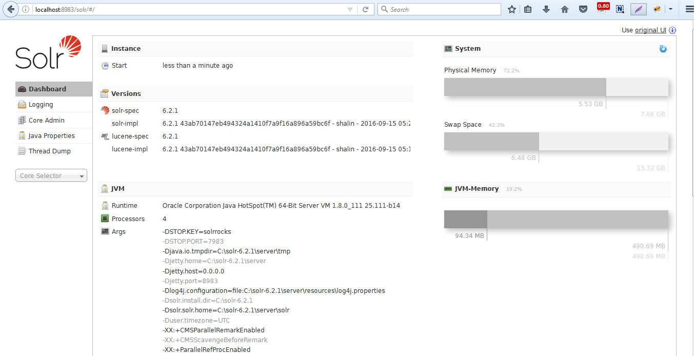Viewport: 694px width, 356px height.
Task: Go to the browser Home page
Action: pos(565,9)
